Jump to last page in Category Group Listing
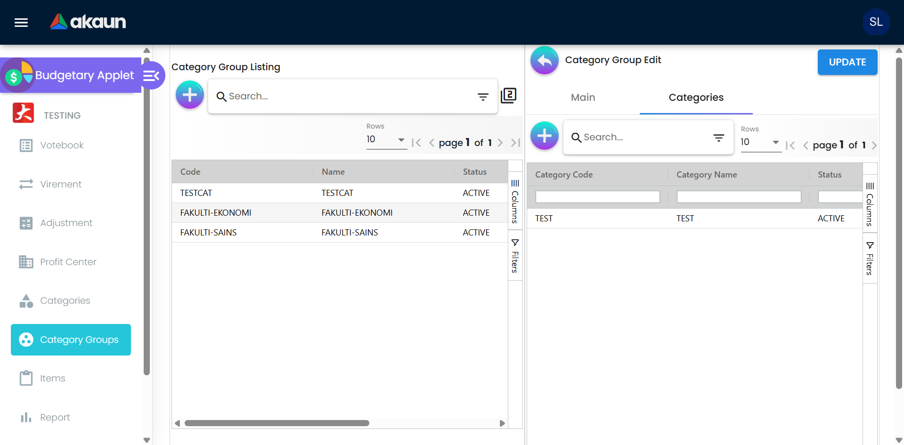Viewport: 904px width, 445px height. point(516,143)
